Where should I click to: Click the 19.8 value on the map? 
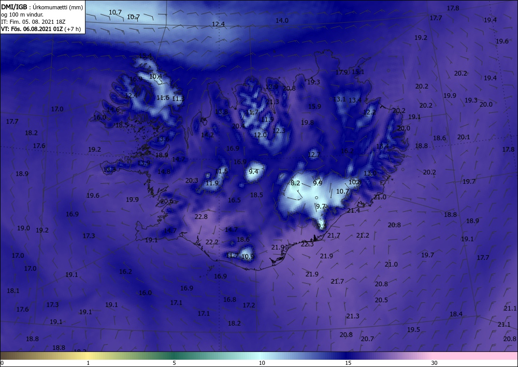(x=307, y=123)
